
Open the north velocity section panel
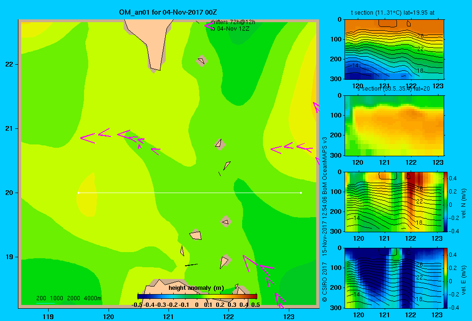[394, 202]
